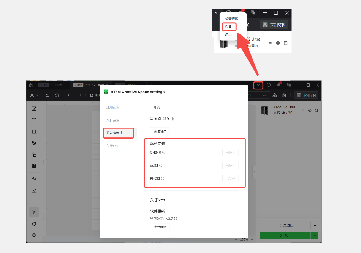The width and height of the screenshot is (361, 253).
Task: Click target settings icon in top inset
Action: 278,43
